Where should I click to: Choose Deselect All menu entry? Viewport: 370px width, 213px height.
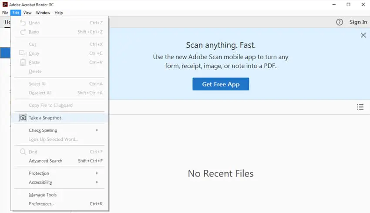click(60, 93)
